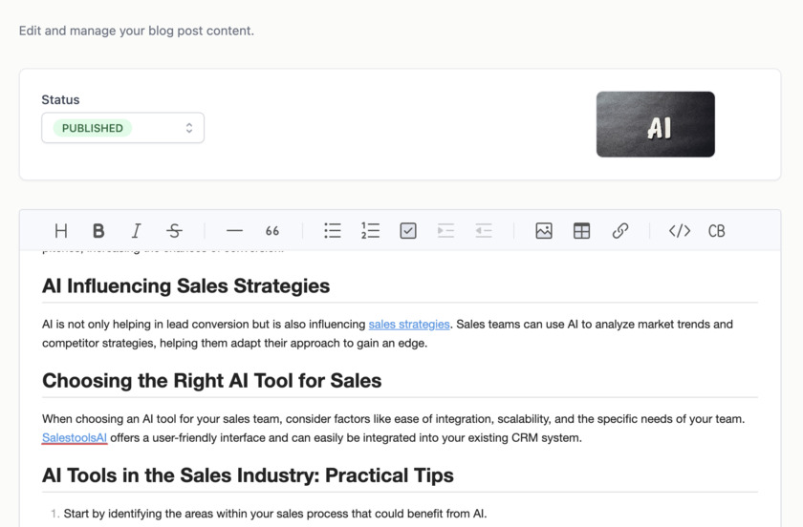803x527 pixels.
Task: Insert an image into the post
Action: pos(544,231)
